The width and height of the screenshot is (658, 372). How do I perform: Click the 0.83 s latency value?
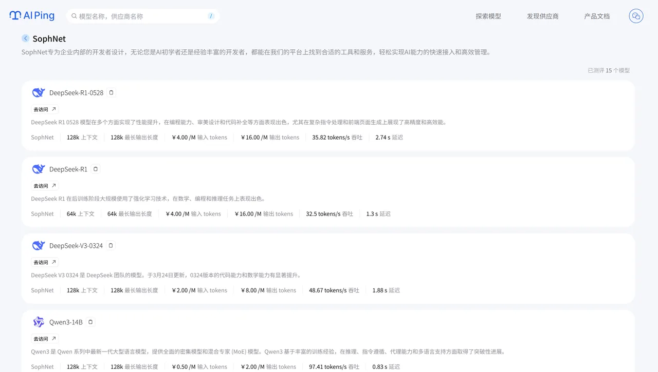(386, 367)
